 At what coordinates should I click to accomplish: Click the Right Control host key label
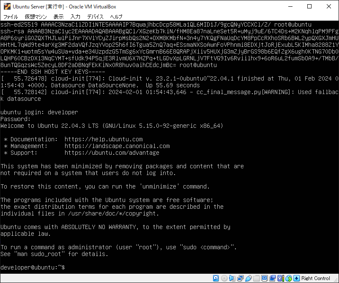point(316,278)
